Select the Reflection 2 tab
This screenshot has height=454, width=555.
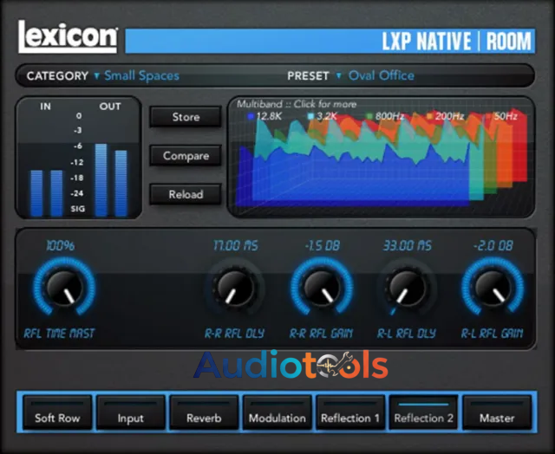point(424,412)
